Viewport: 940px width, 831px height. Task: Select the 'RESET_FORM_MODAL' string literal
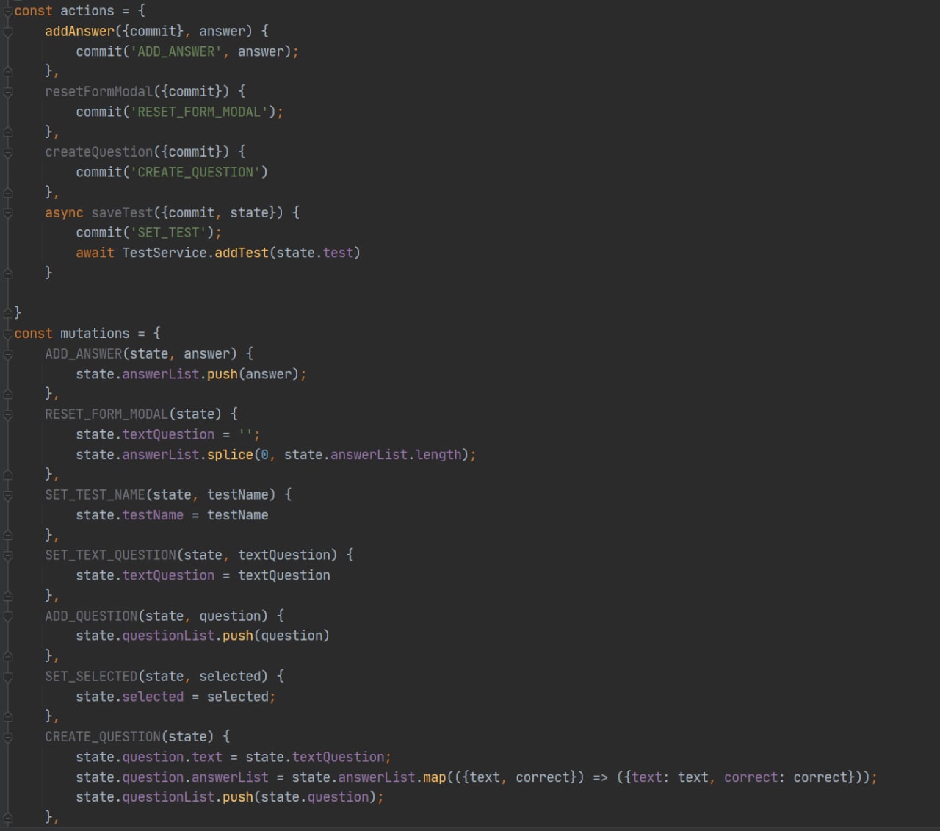pos(199,112)
